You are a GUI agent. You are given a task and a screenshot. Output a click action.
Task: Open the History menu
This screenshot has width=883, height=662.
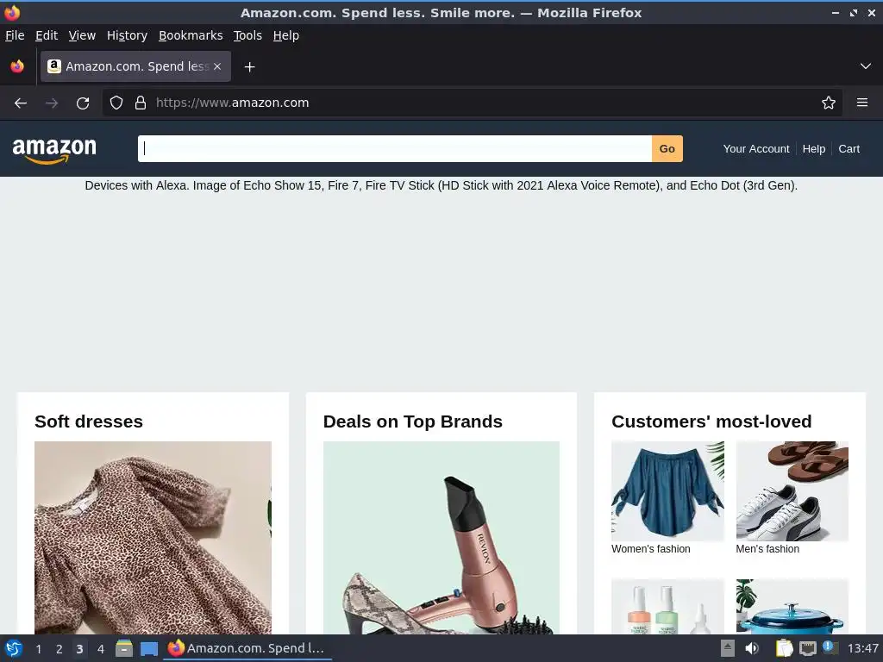click(x=127, y=35)
